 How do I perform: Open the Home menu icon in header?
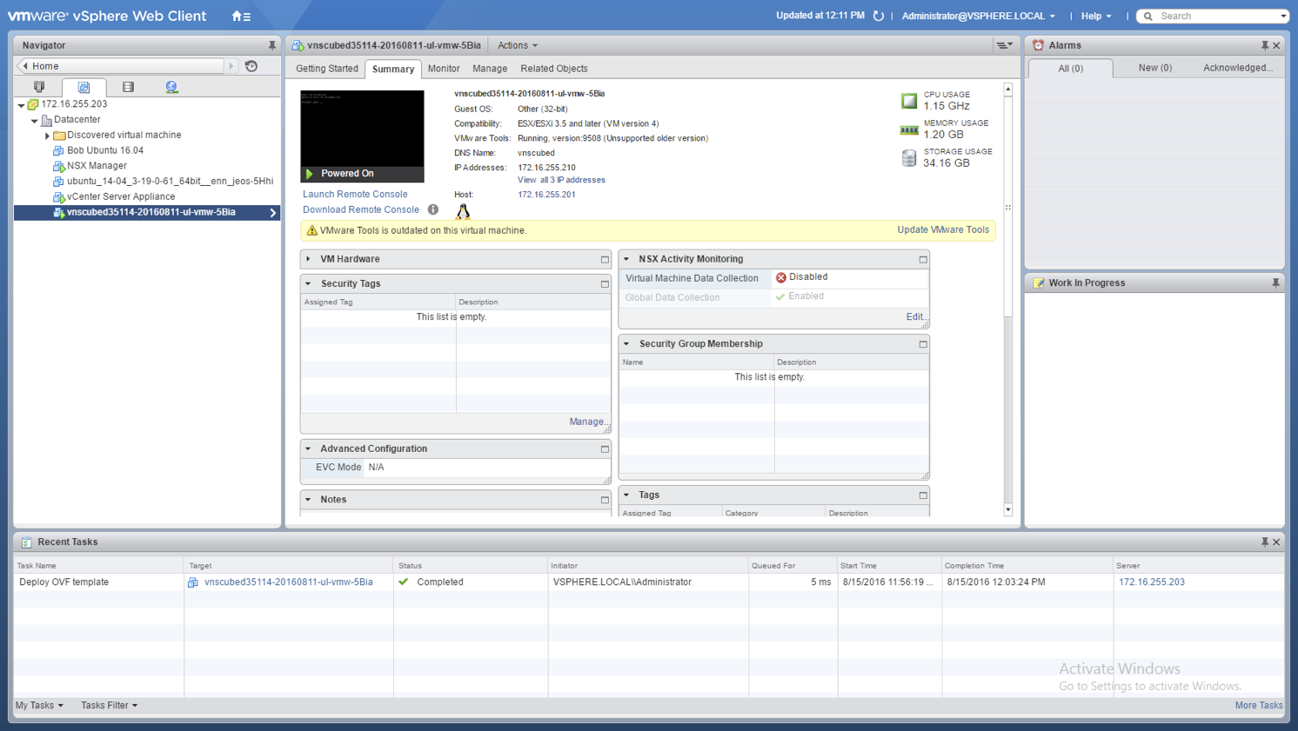241,16
